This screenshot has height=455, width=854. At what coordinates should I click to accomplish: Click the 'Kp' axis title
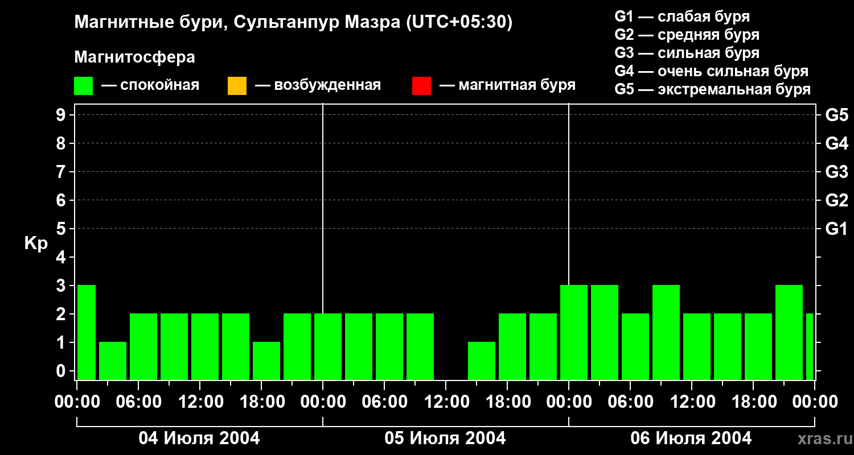pos(36,243)
